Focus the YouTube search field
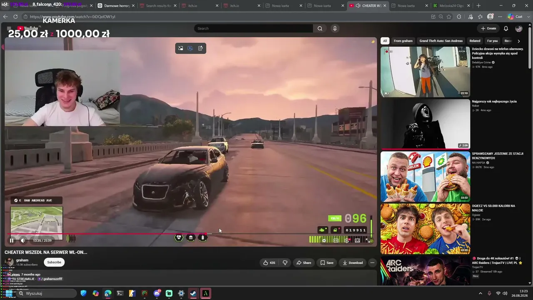The image size is (533, 300). coord(253,28)
